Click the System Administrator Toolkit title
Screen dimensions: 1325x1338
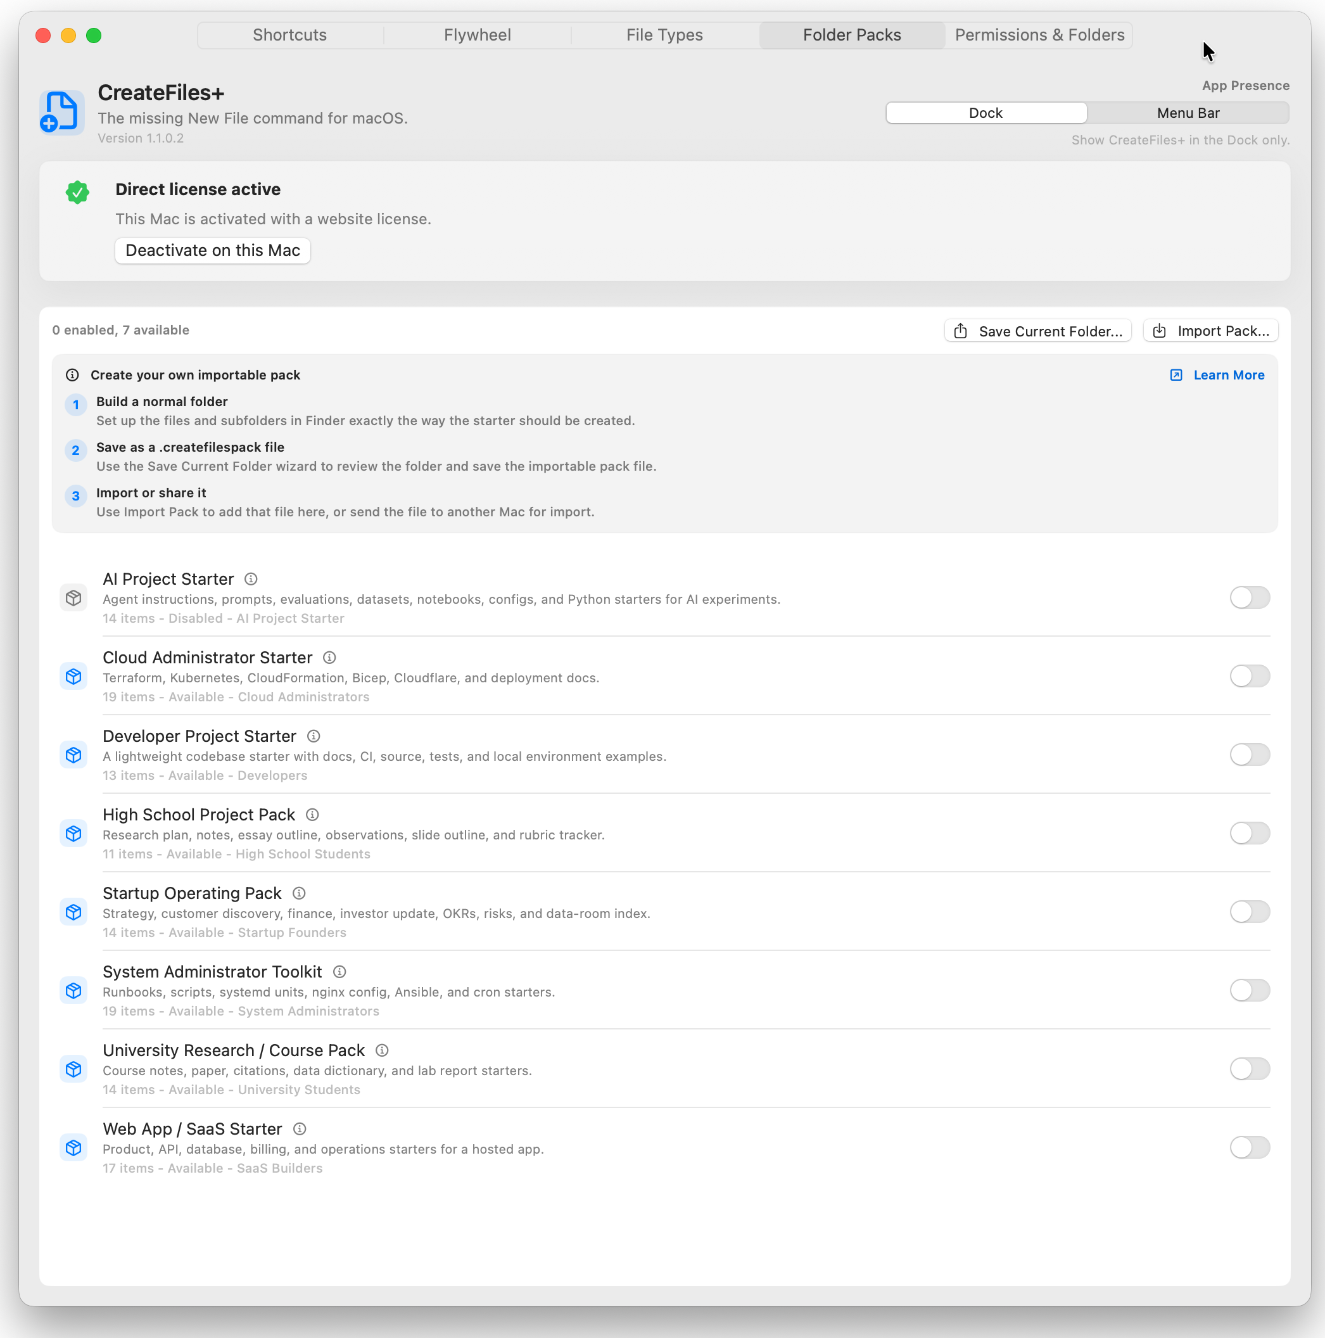pos(213,972)
